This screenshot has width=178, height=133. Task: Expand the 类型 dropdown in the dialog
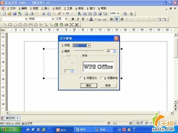click(x=89, y=46)
